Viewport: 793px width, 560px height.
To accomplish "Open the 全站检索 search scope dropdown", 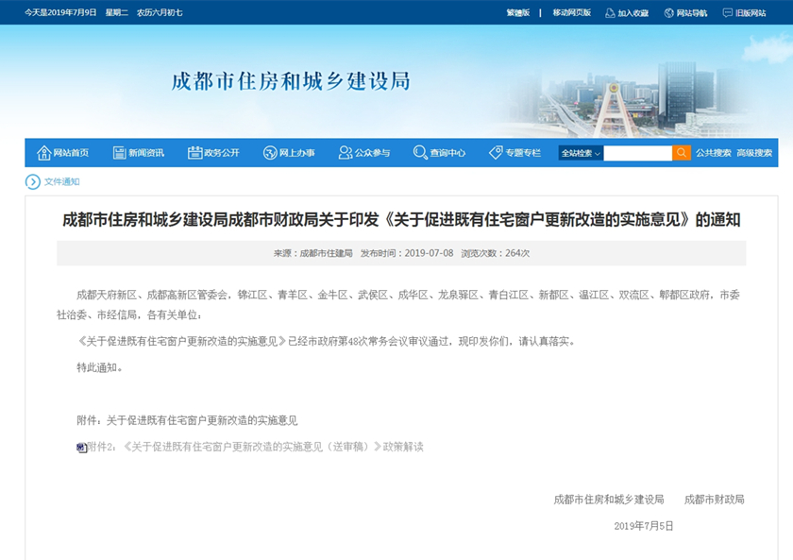I will point(581,153).
